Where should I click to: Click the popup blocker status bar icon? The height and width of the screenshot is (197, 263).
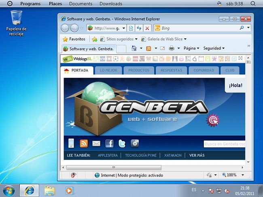point(73,175)
